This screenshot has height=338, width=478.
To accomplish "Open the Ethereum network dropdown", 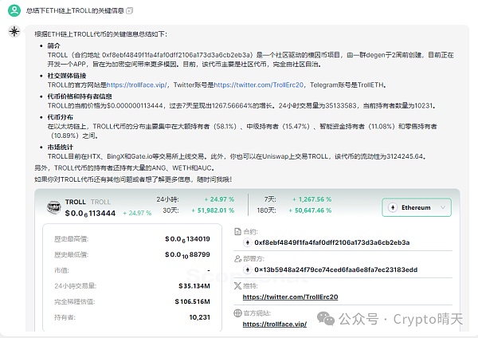I will pyautogui.click(x=416, y=207).
